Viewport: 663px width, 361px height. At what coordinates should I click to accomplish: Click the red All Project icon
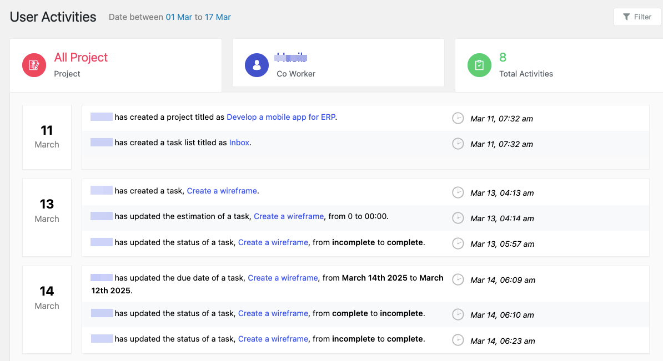tap(34, 65)
